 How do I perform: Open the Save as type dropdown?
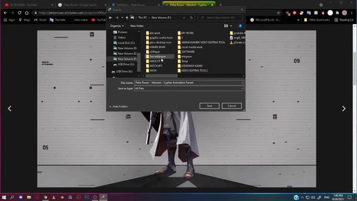tap(189, 88)
